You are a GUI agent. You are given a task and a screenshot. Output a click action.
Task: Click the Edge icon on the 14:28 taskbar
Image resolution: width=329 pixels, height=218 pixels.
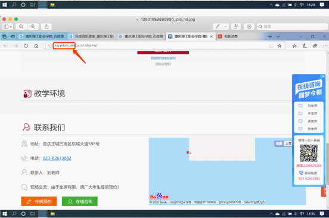43,5
